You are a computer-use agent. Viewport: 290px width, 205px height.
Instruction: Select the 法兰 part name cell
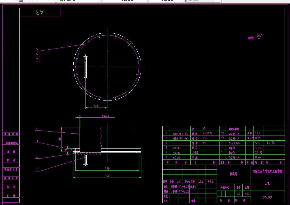[x=195, y=148]
